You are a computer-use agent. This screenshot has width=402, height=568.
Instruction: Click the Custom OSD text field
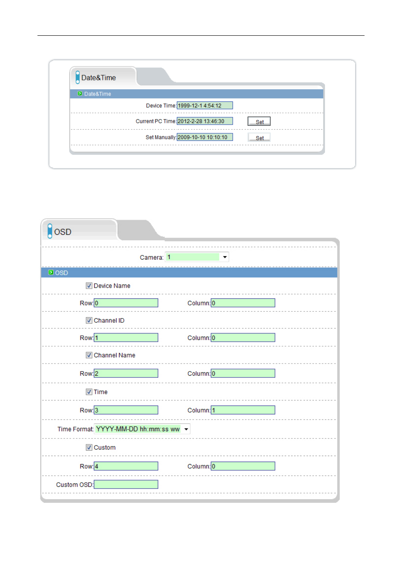pyautogui.click(x=126, y=485)
